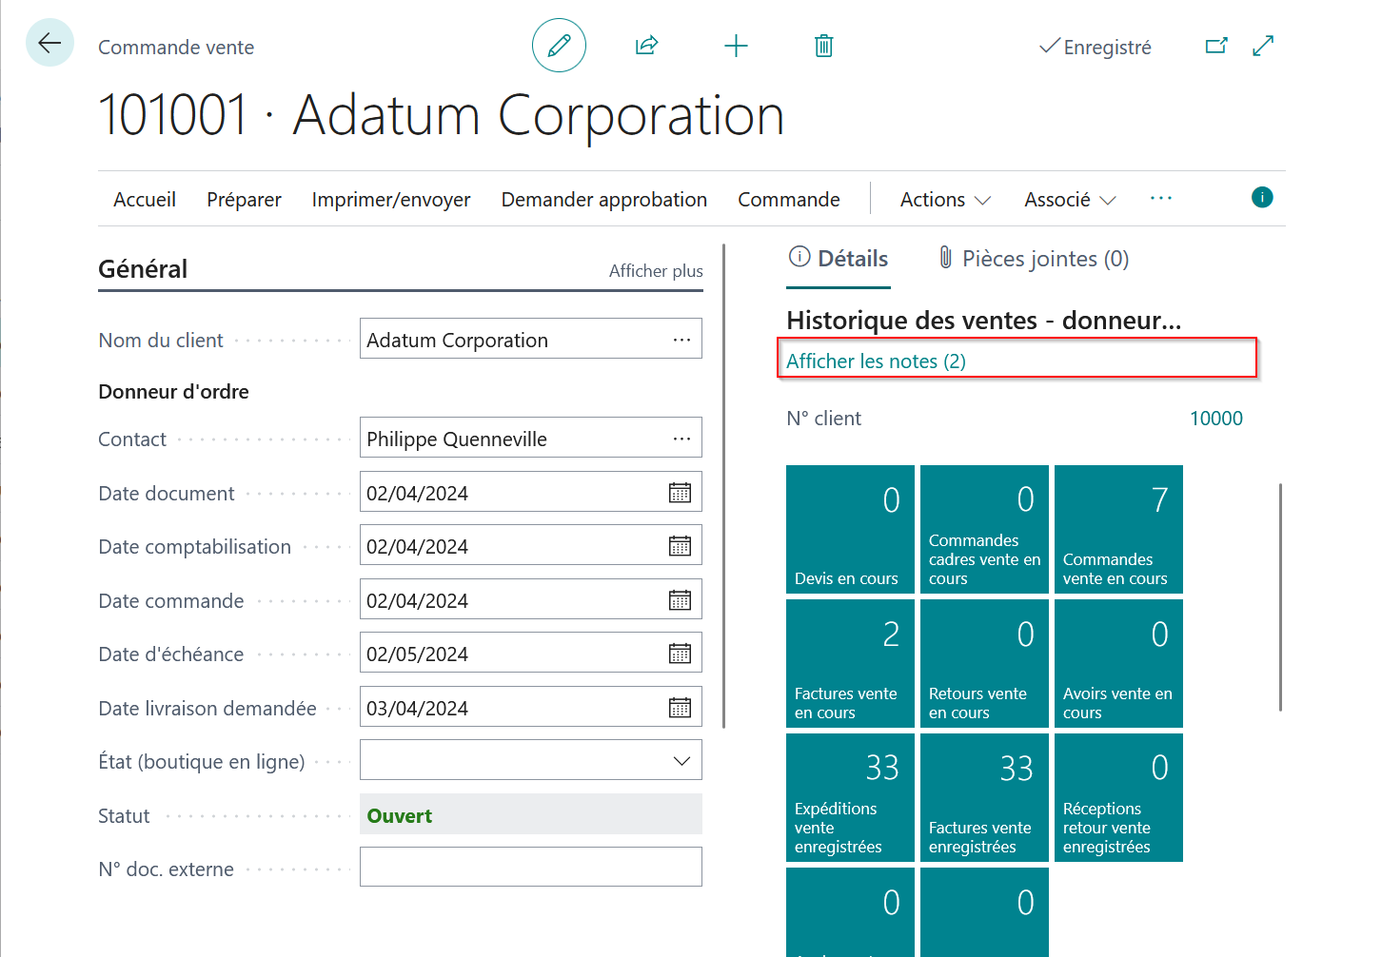Open Devis en cours tile
This screenshot has height=957, width=1382.
click(x=850, y=529)
